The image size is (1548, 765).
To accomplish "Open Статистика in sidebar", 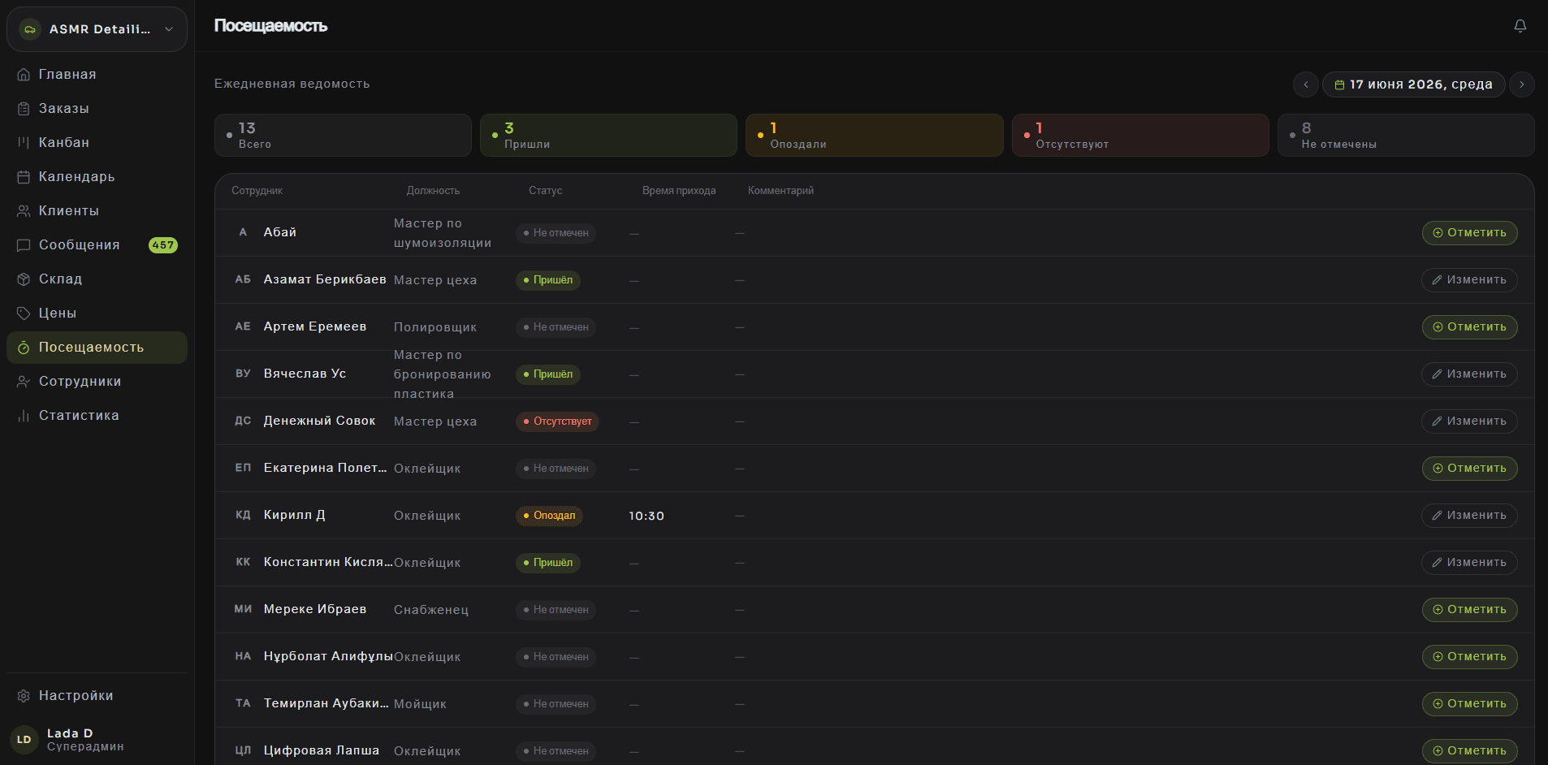I will coord(97,416).
